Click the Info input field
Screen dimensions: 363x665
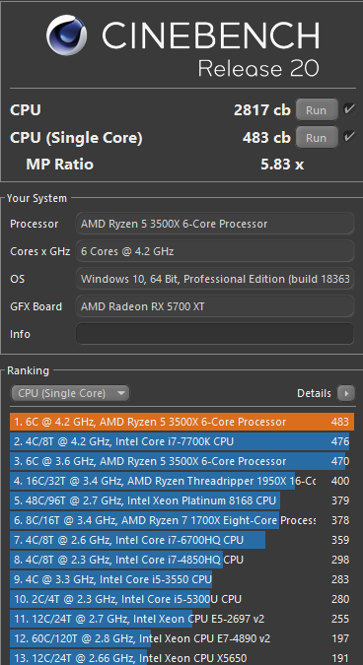215,334
